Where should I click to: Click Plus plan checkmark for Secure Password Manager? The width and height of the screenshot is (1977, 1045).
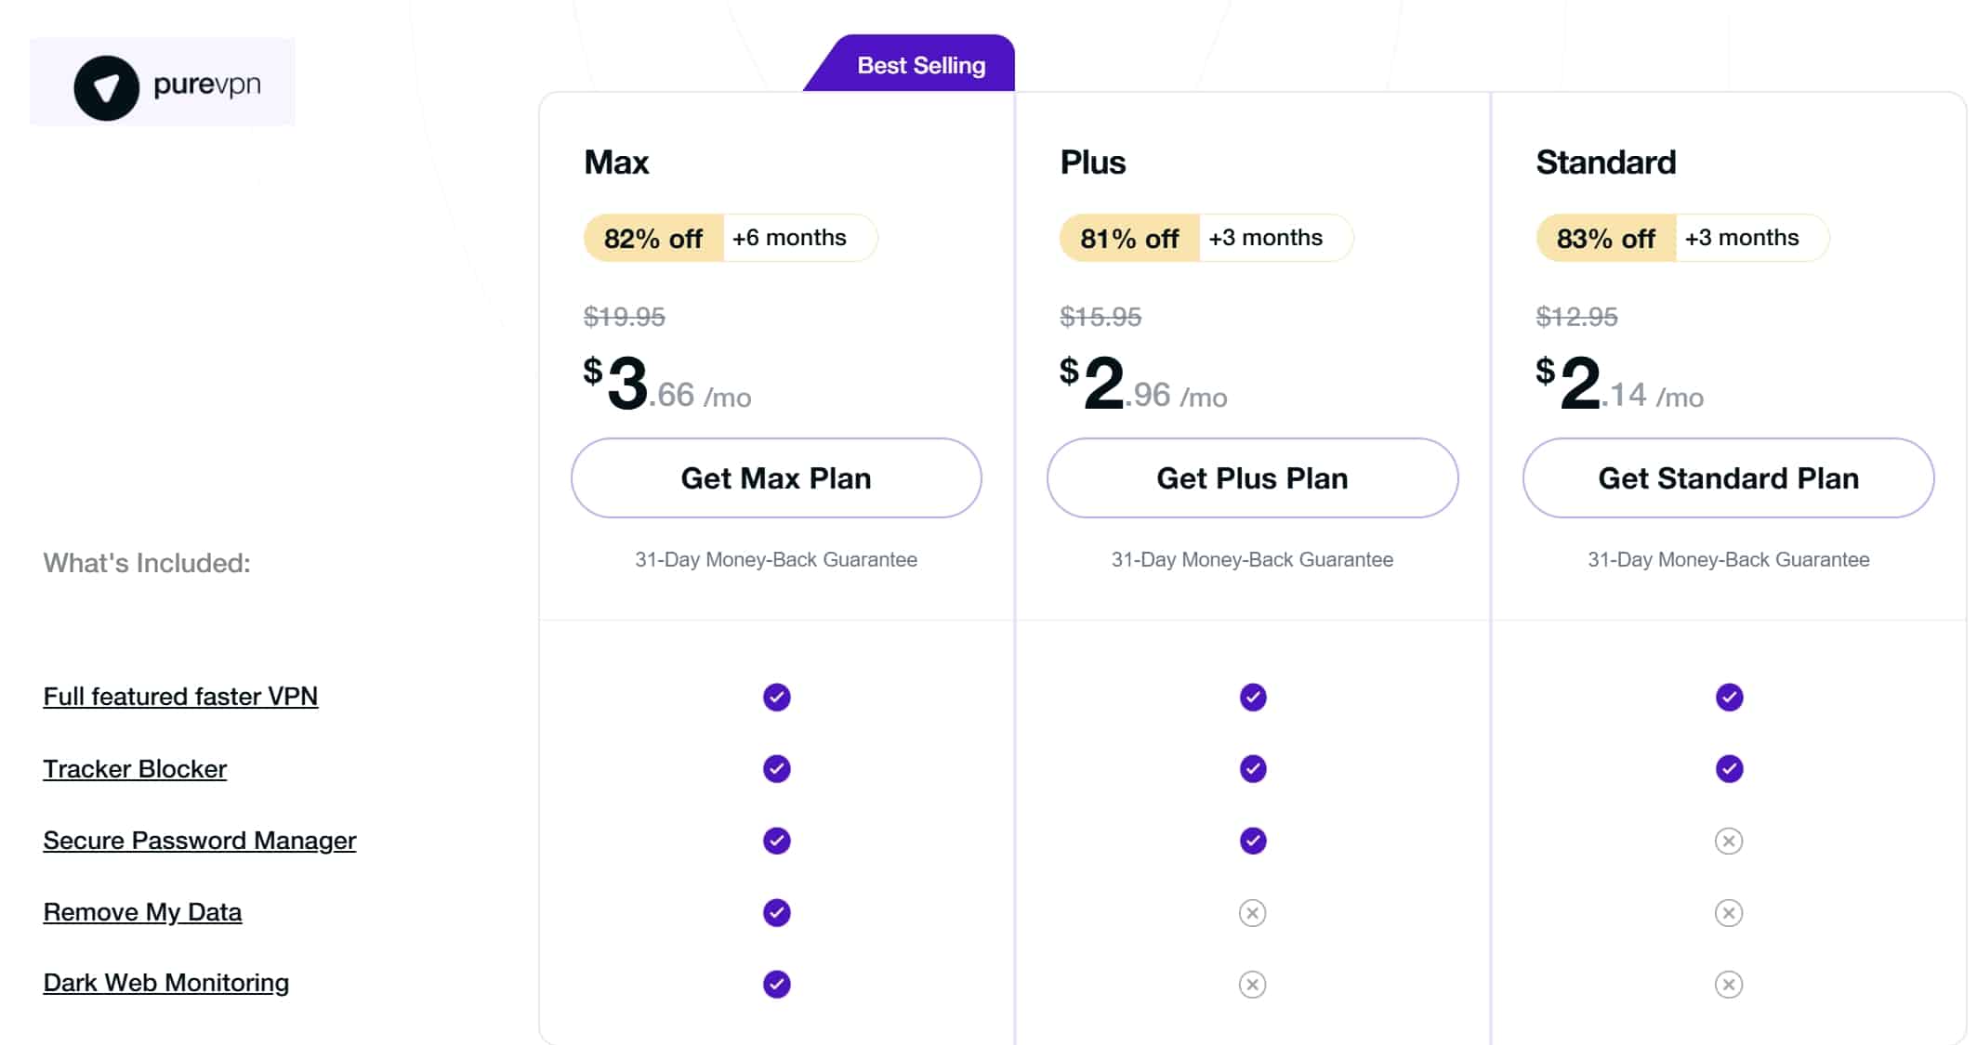[x=1253, y=841]
